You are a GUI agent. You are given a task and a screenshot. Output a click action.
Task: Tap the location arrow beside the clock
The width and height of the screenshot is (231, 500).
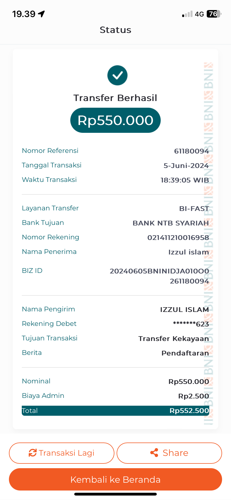coord(41,14)
